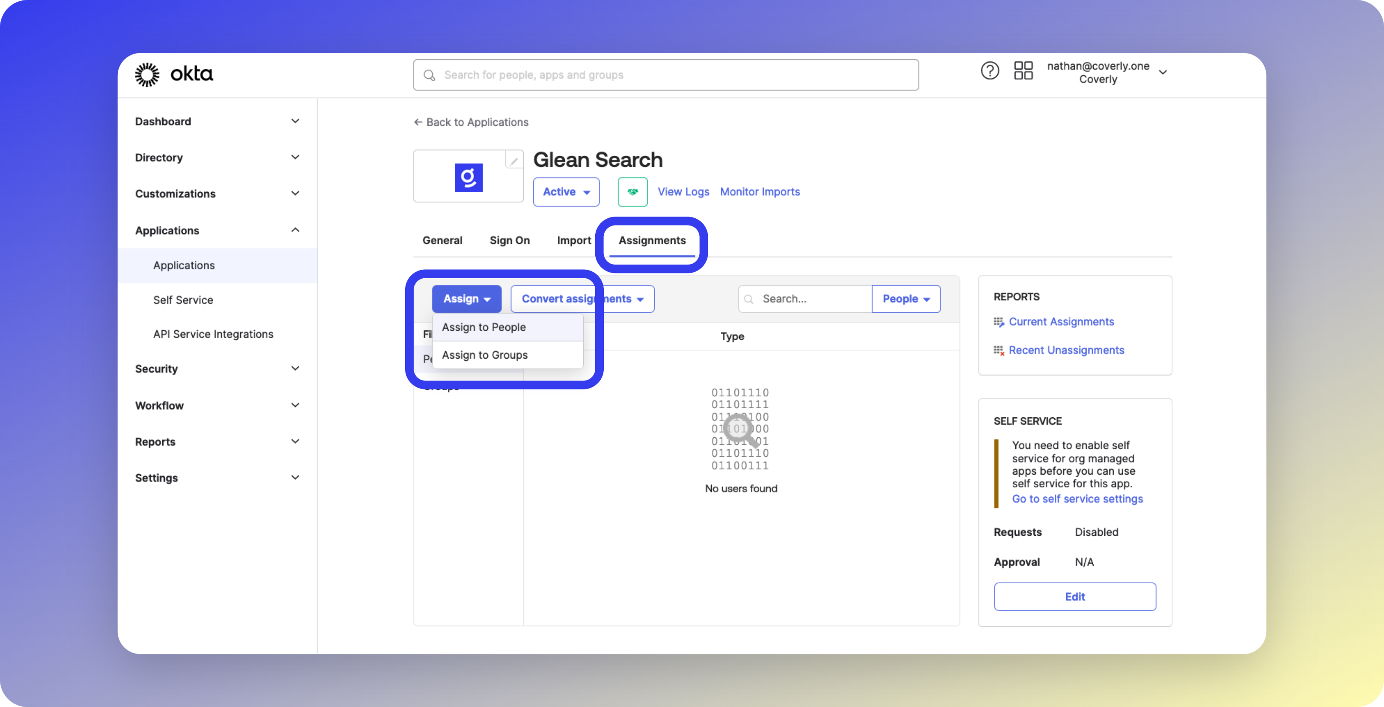Open the apps grid icon
The image size is (1384, 707).
pos(1023,71)
